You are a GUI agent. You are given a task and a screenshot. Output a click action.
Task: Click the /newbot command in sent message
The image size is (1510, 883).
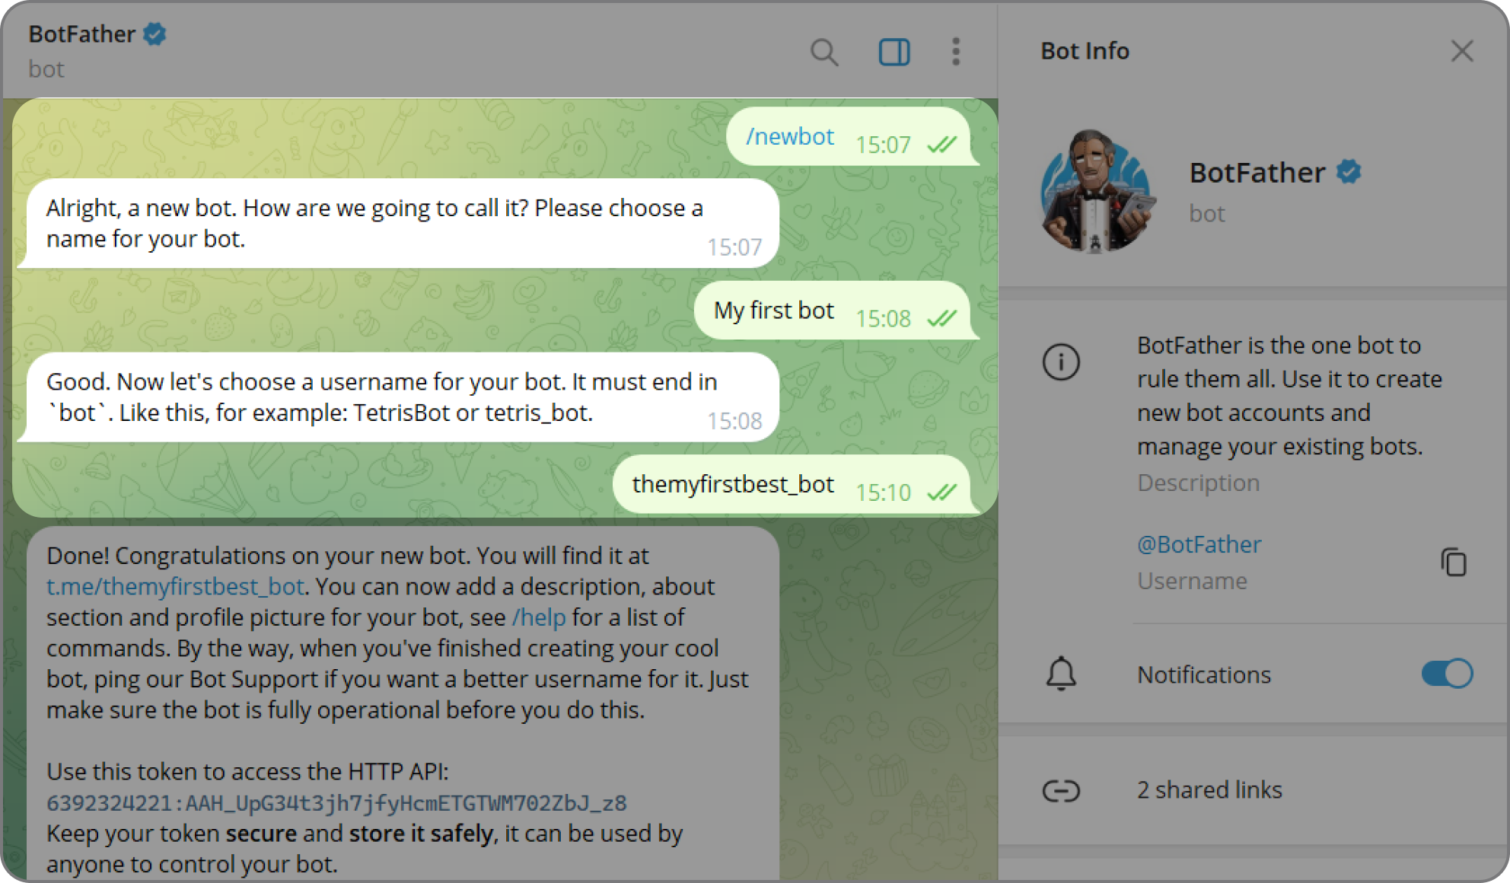[x=790, y=136]
